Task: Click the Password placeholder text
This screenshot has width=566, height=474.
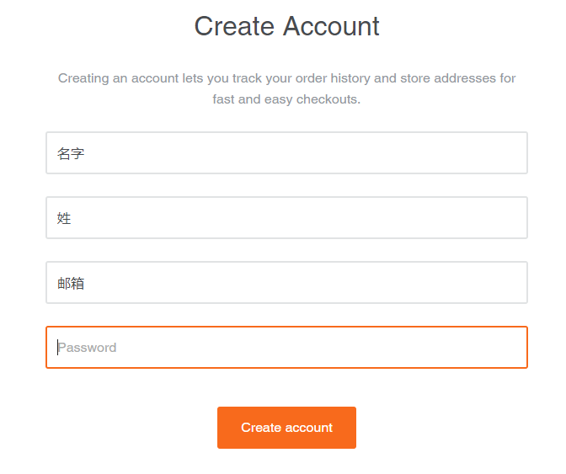Action: 87,348
